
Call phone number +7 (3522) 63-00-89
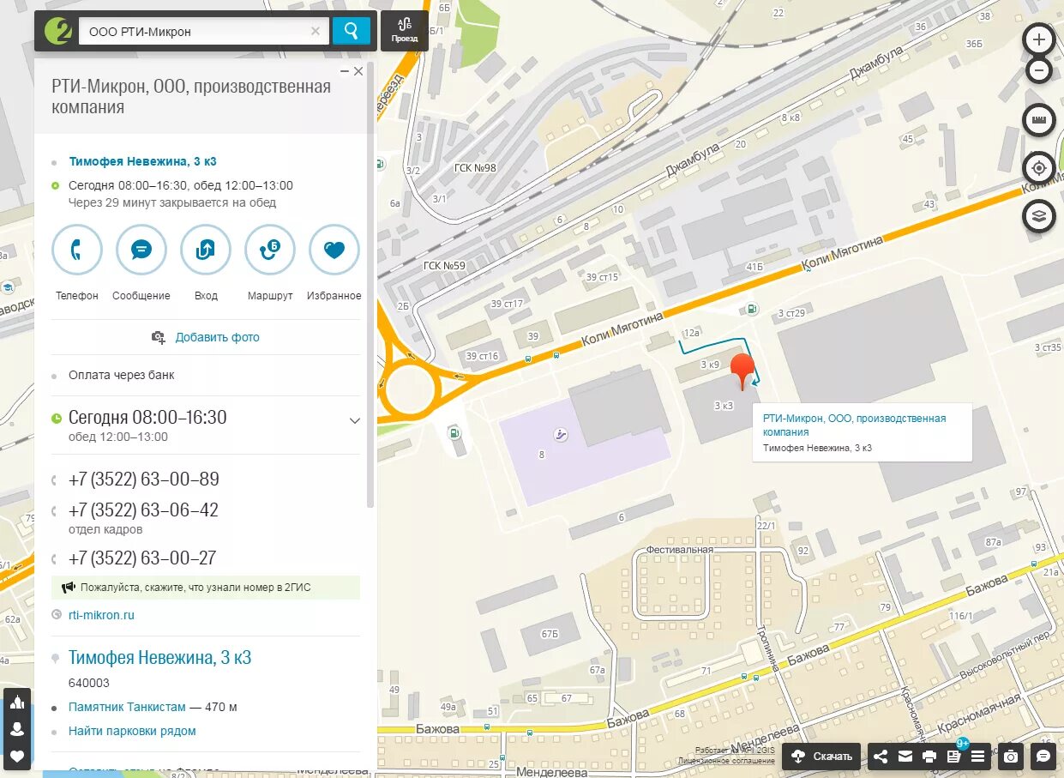(143, 479)
